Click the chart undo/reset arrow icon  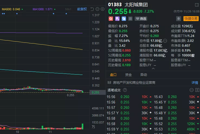tap(92, 9)
